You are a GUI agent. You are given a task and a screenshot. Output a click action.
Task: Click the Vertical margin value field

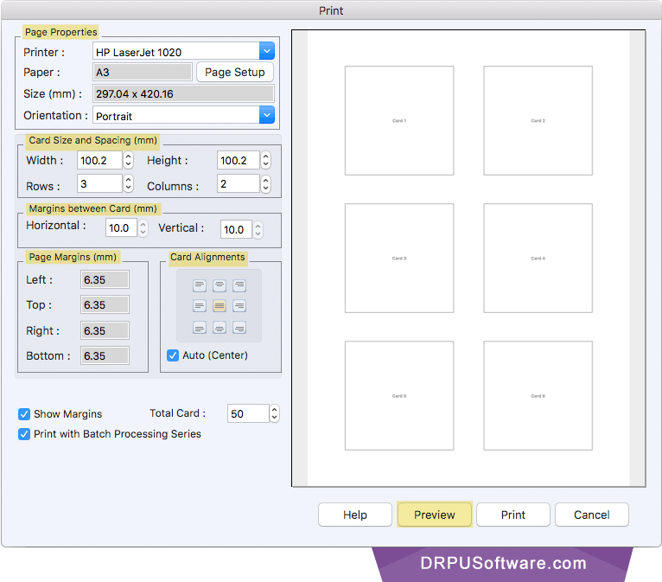pos(237,230)
